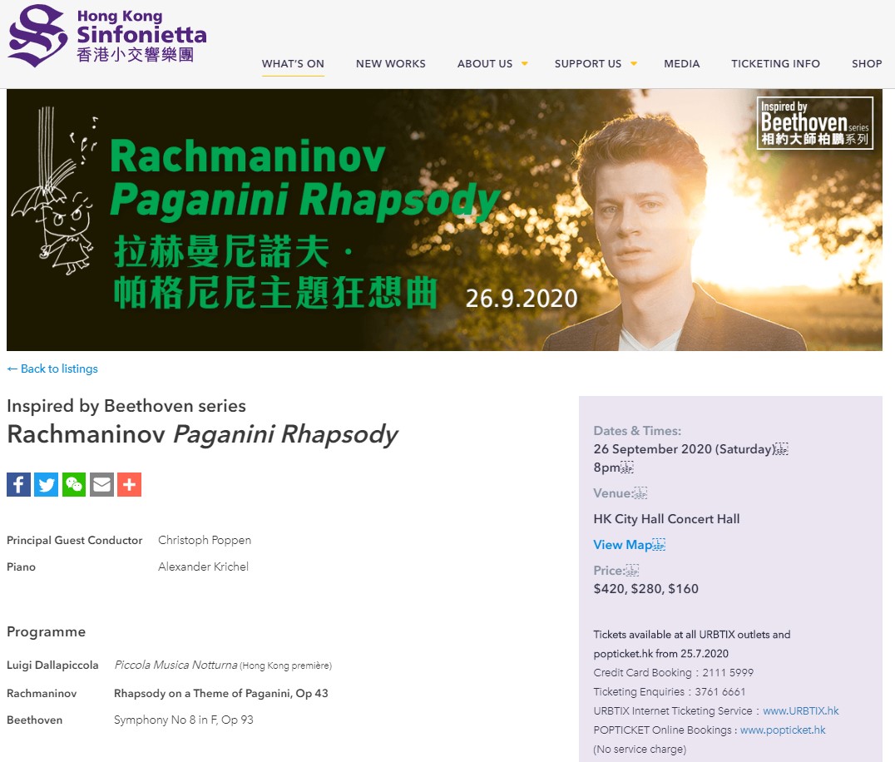
Task: Visit www.popticket.hk link
Action: (783, 730)
